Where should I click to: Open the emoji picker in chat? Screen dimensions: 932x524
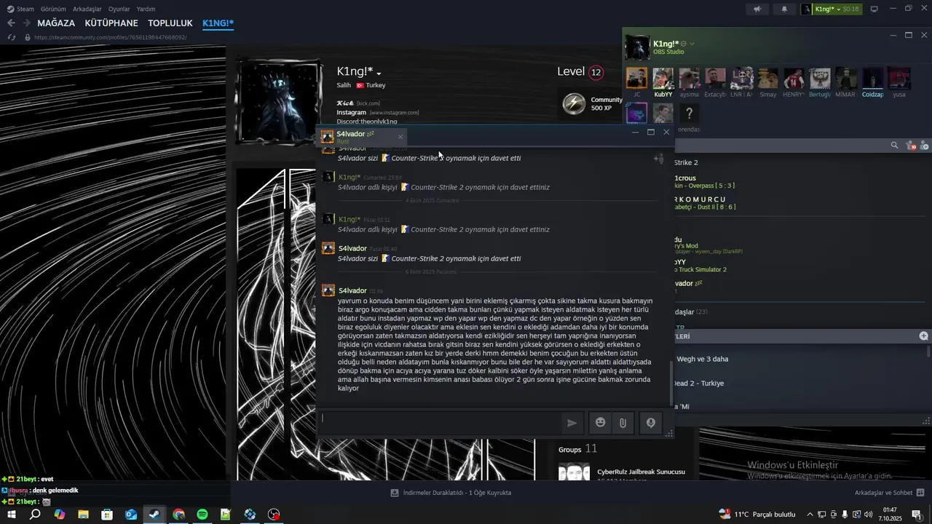pos(600,423)
